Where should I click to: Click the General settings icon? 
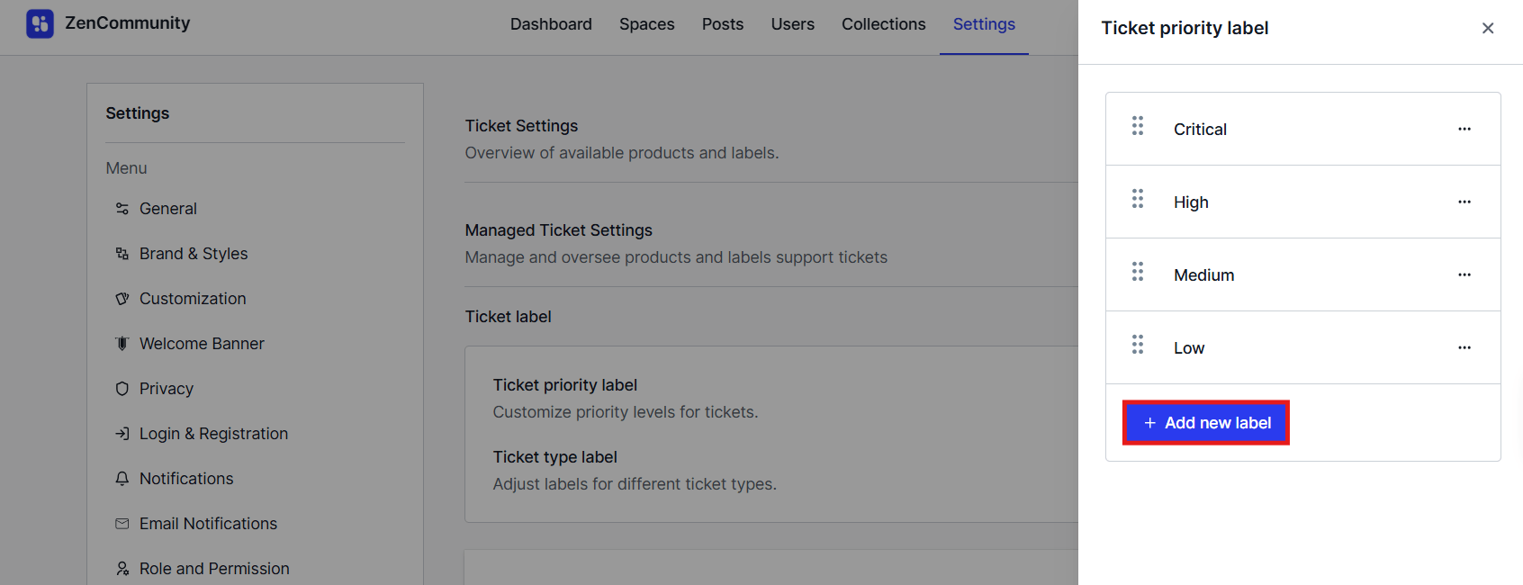[x=122, y=209]
